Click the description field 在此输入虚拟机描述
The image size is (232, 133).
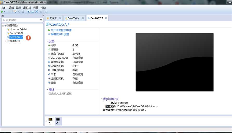tap(60, 94)
